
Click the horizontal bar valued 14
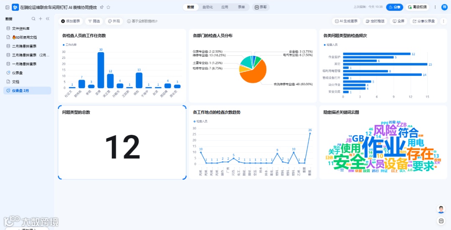(383, 75)
